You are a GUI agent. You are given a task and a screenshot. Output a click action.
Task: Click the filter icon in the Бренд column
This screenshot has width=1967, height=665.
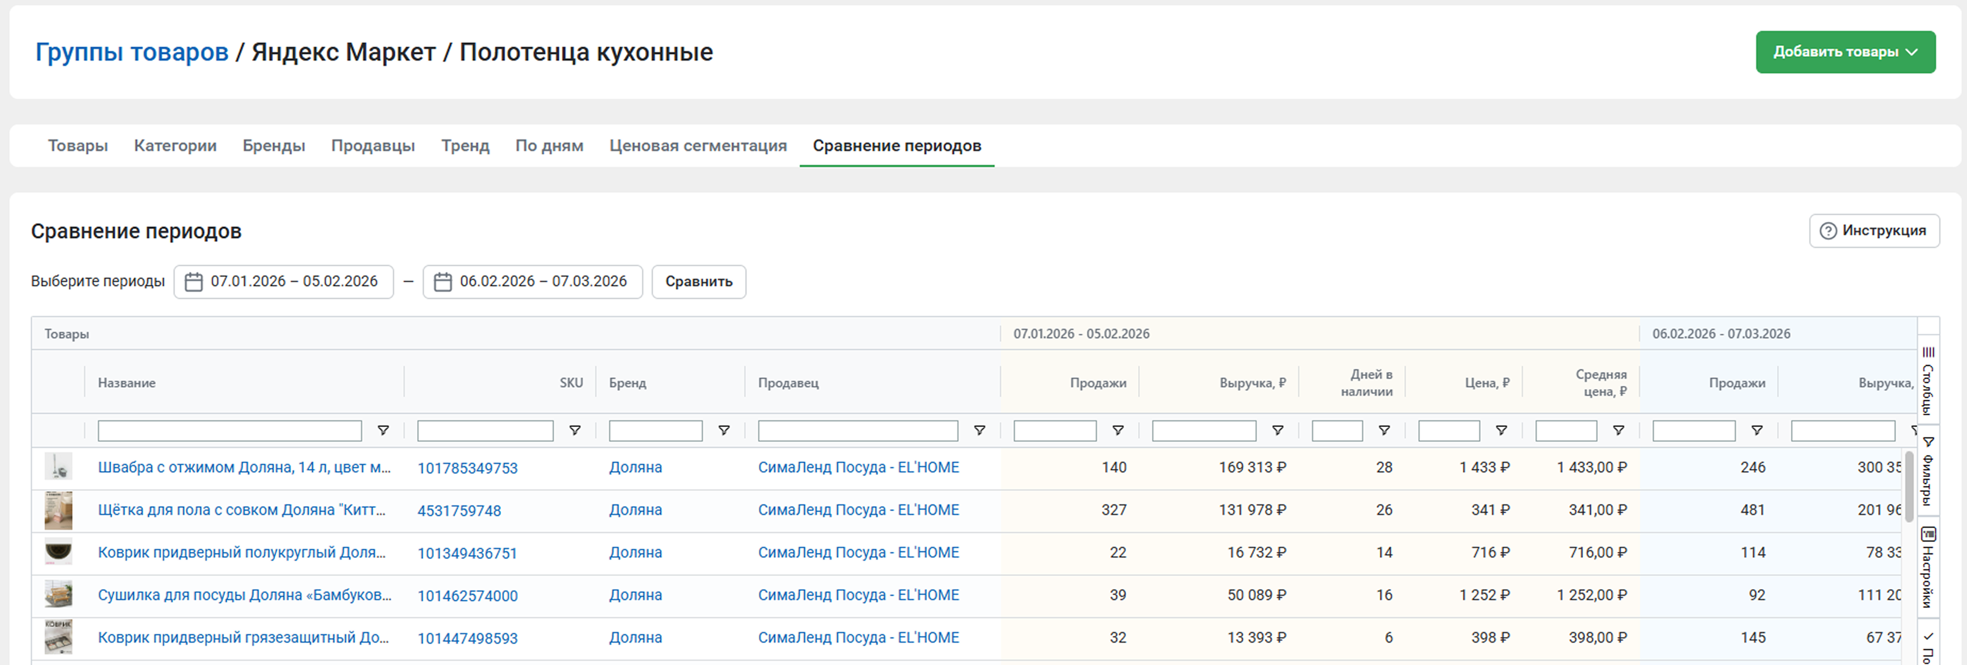coord(724,431)
